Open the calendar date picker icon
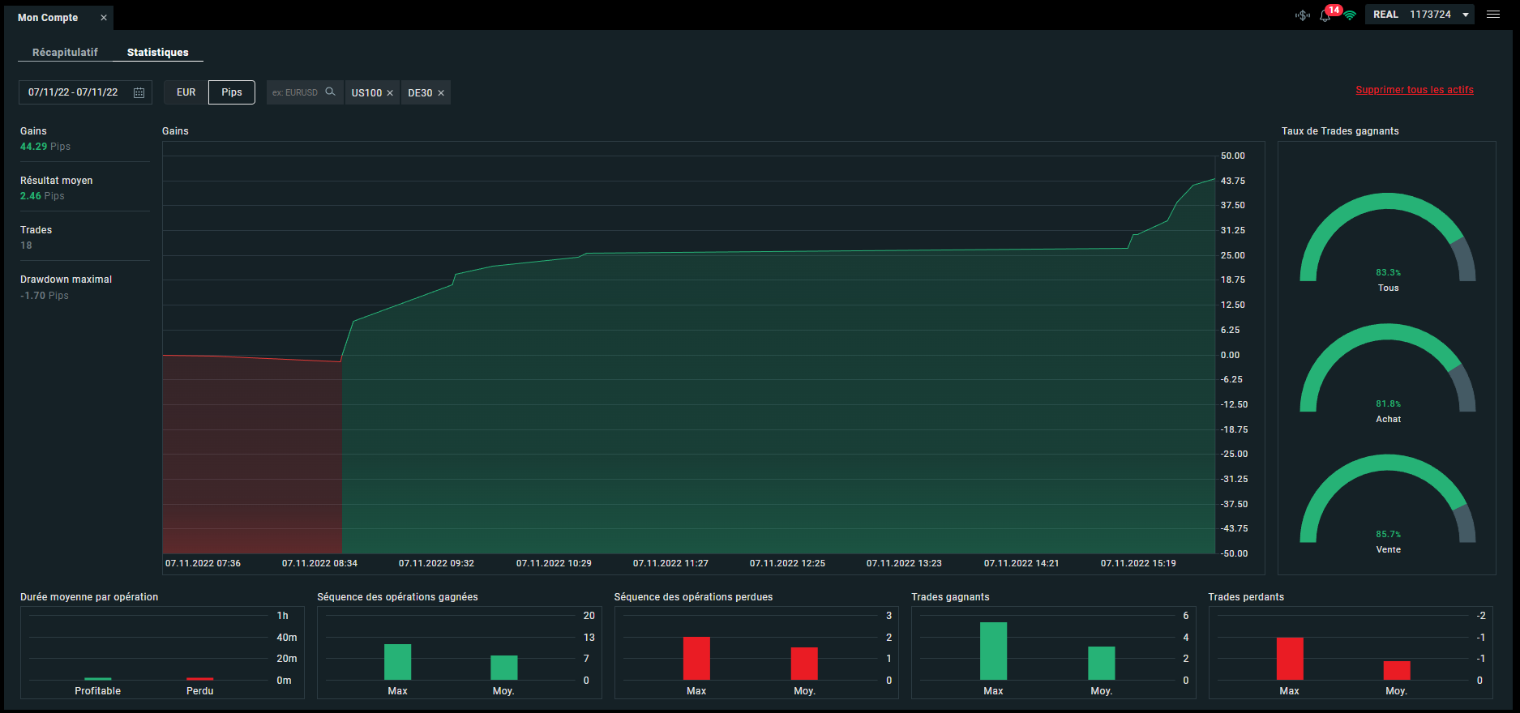Screen dimensions: 1520x713 [139, 92]
